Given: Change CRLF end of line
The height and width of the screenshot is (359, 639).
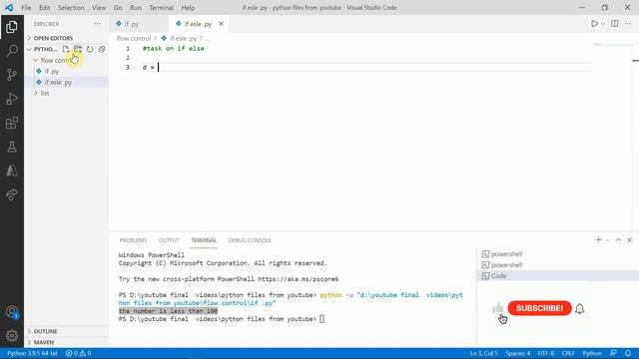Looking at the screenshot, I should coord(568,353).
